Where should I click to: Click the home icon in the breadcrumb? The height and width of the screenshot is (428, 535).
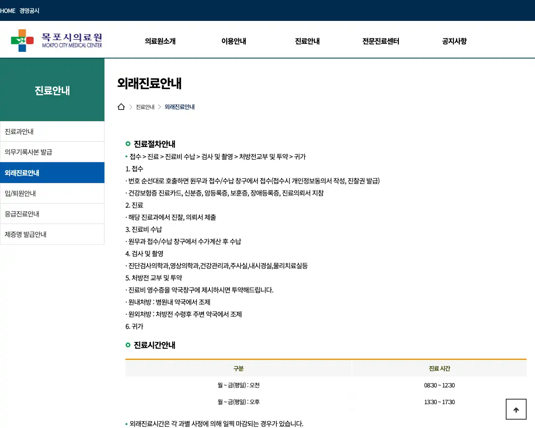pos(121,107)
